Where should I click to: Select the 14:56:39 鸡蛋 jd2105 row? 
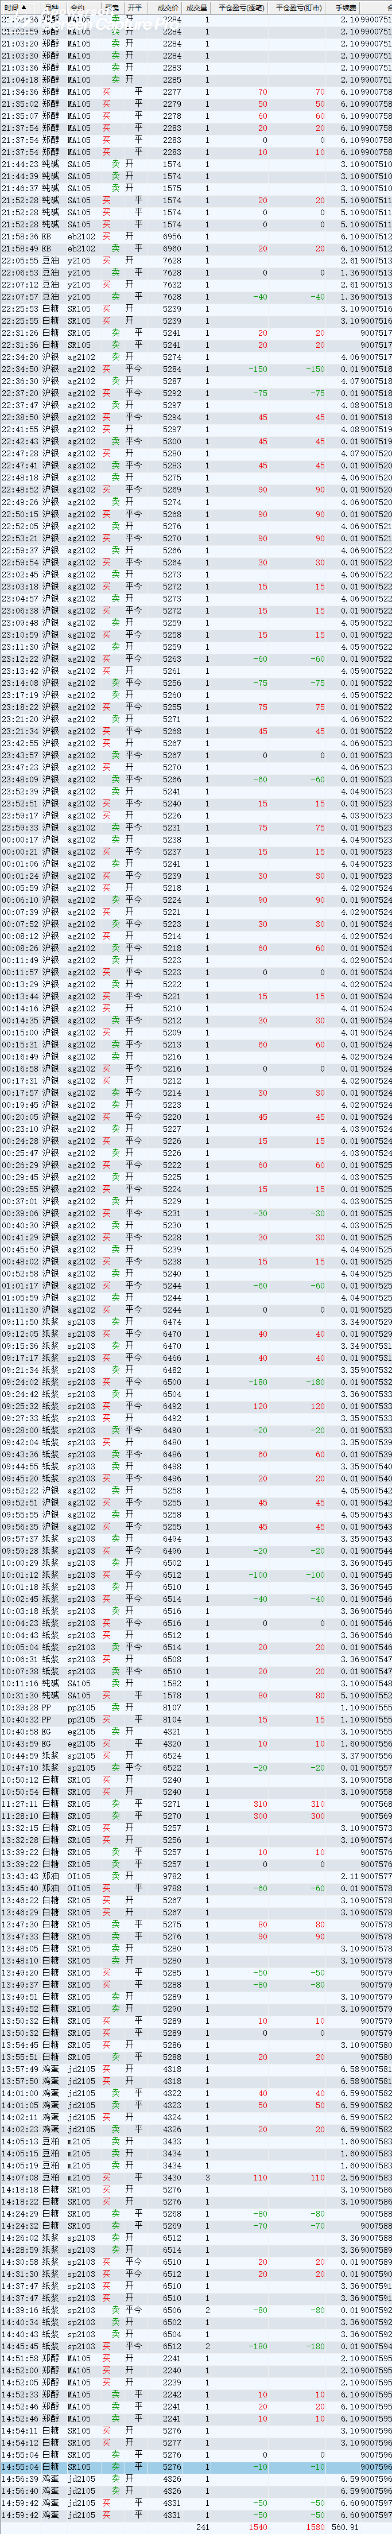[196, 2479]
